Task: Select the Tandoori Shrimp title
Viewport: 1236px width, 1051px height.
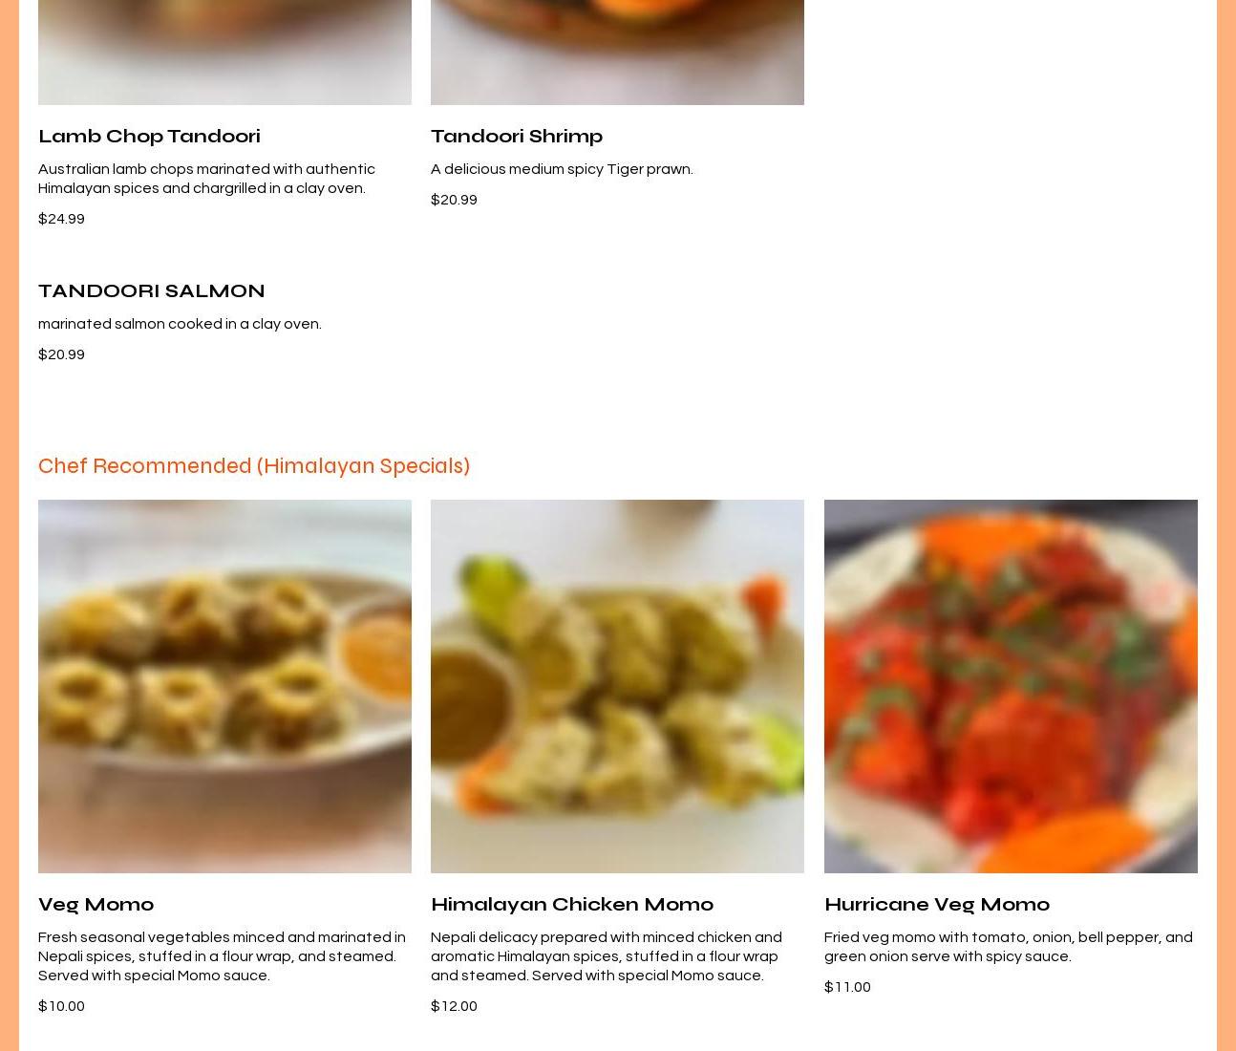Action: [x=517, y=136]
